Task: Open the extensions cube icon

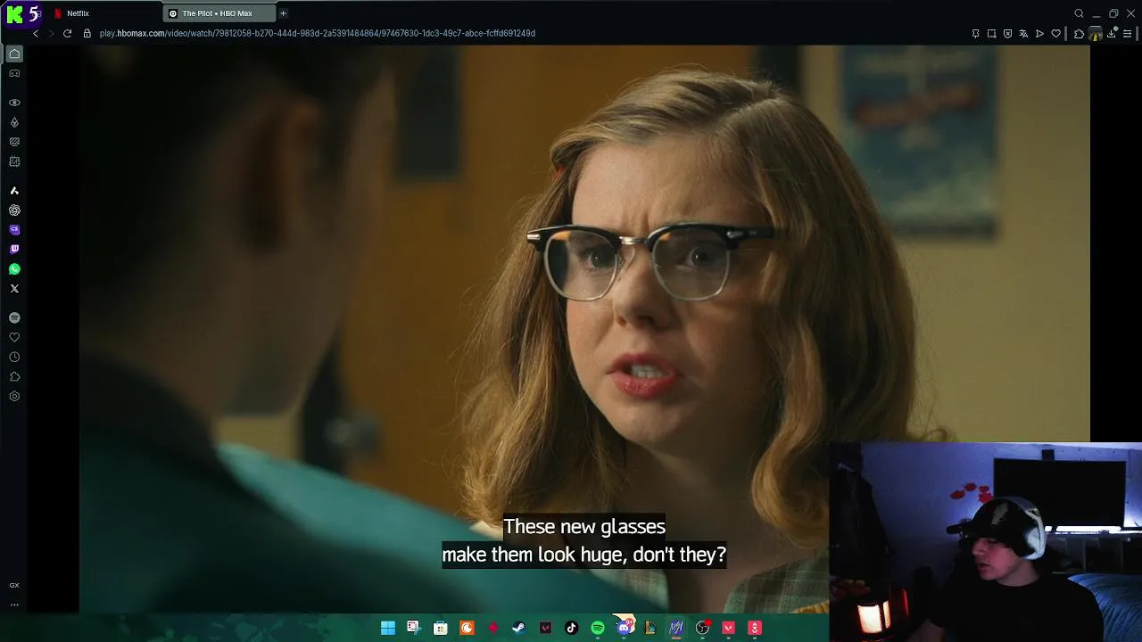Action: (1079, 34)
